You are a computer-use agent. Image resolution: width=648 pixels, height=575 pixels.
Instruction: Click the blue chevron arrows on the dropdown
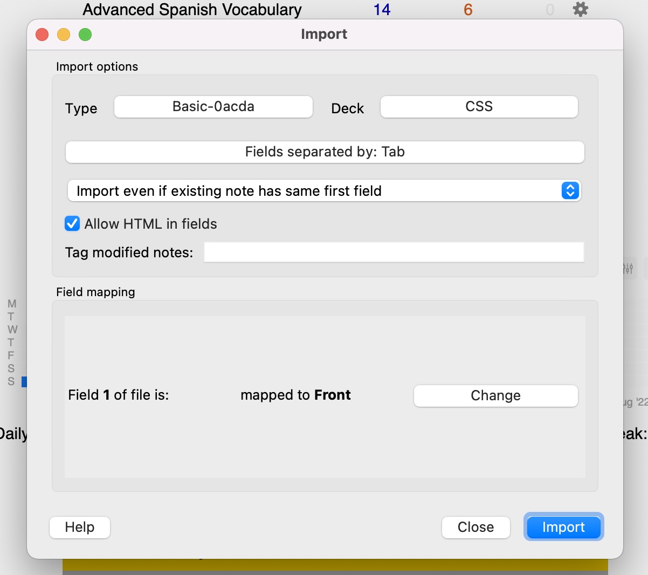coord(570,190)
